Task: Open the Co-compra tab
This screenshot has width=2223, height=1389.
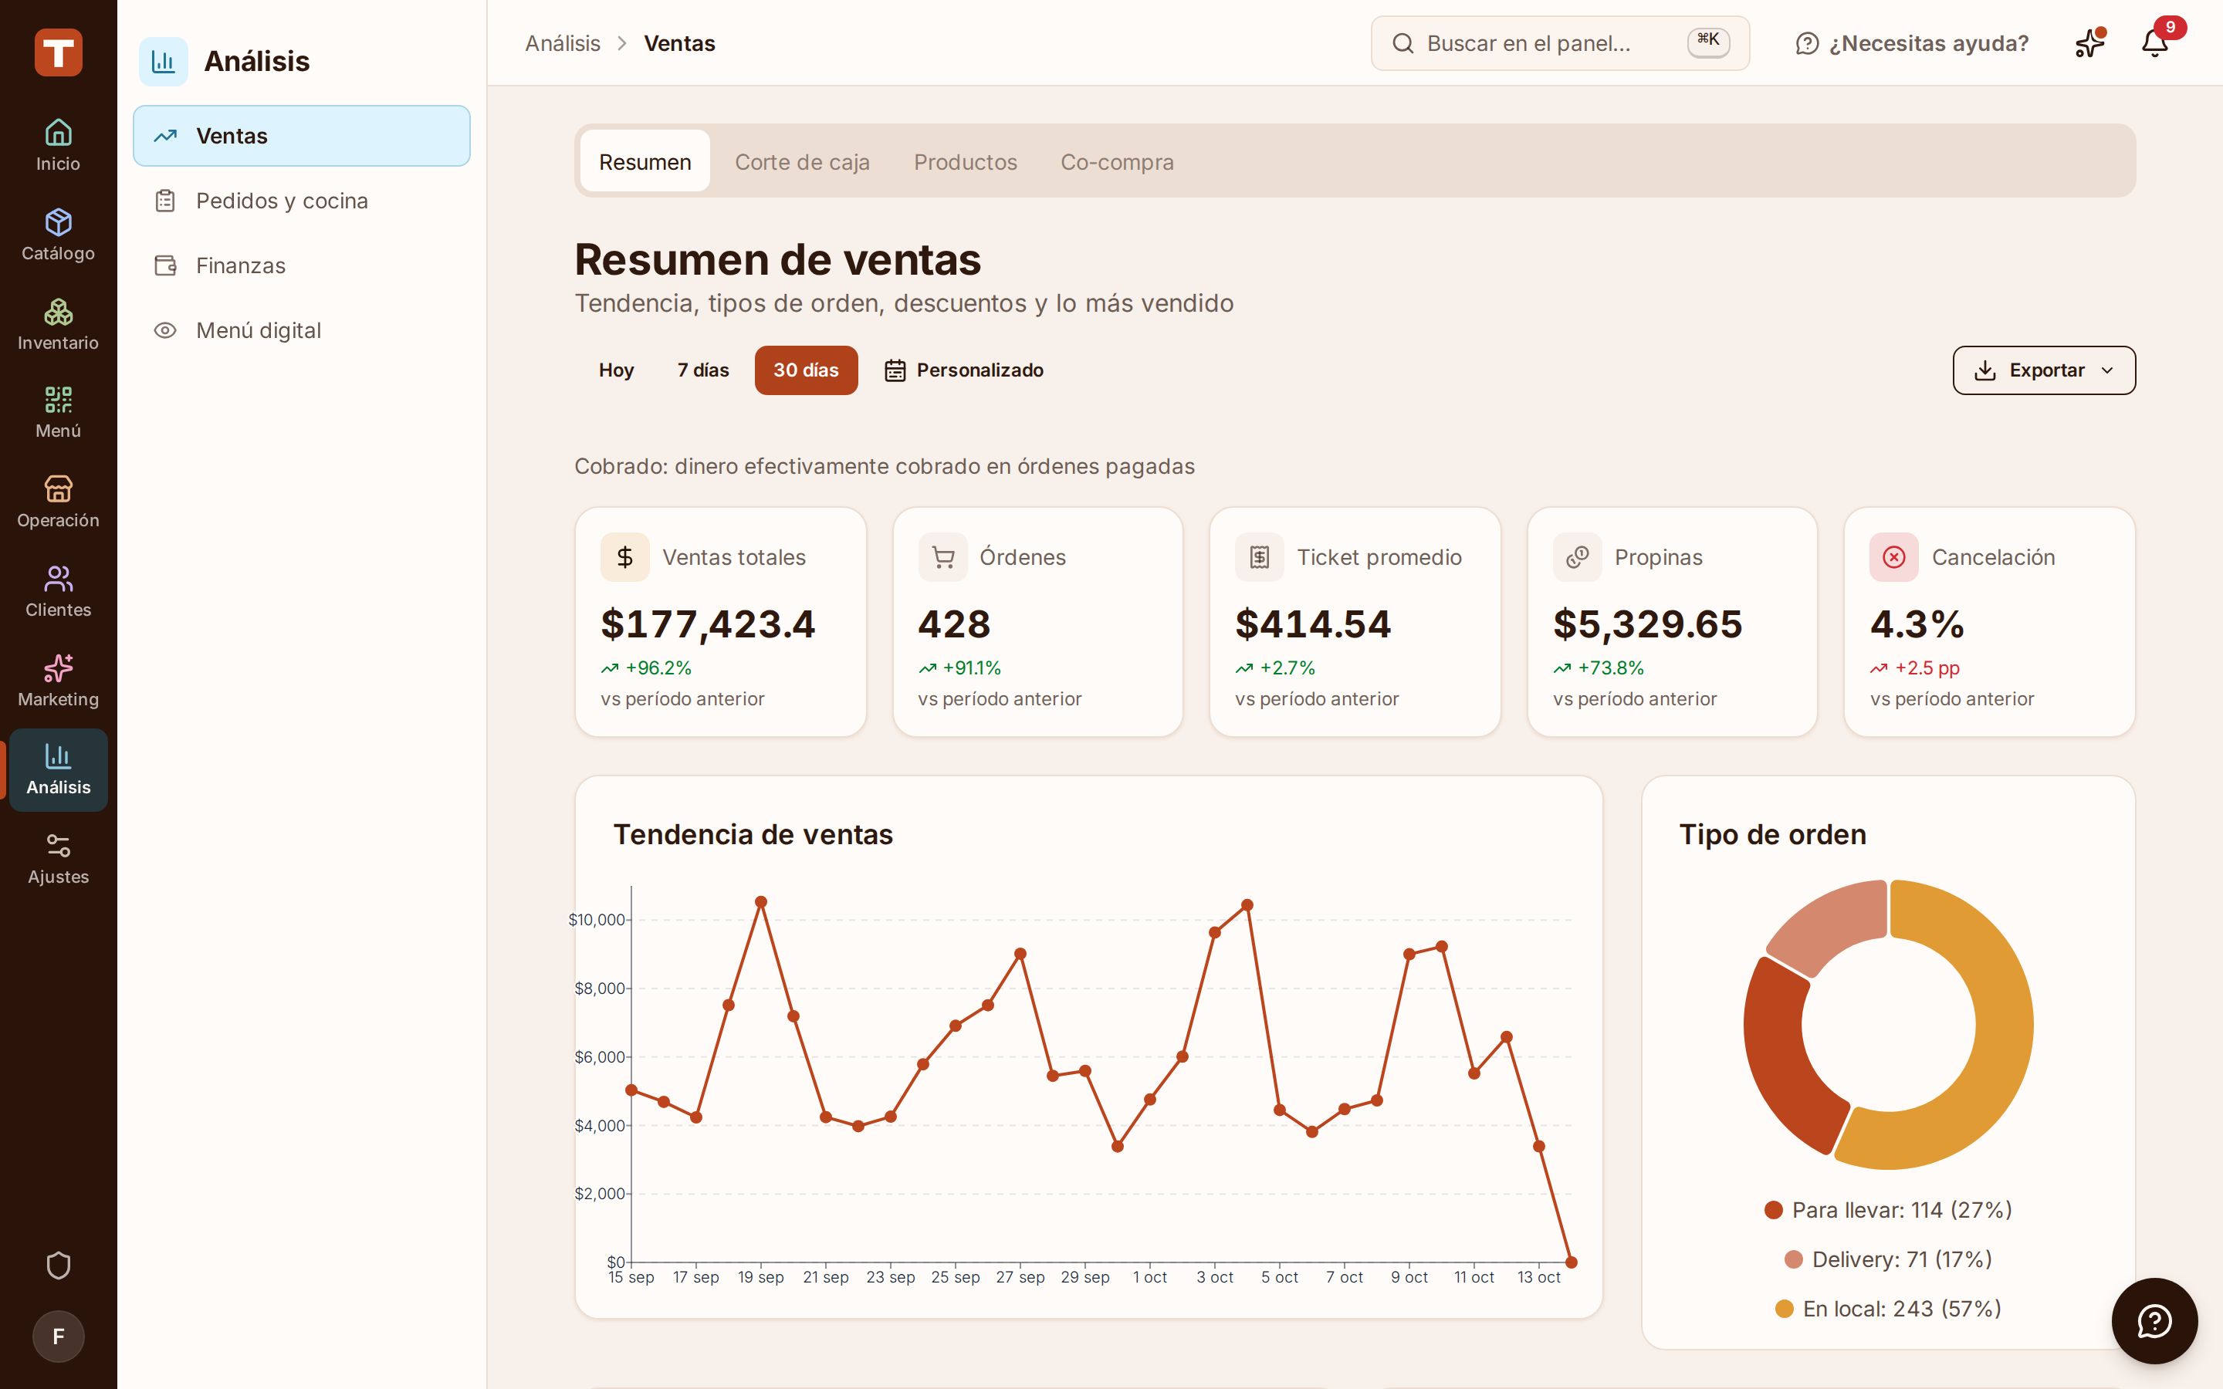Action: 1117,162
